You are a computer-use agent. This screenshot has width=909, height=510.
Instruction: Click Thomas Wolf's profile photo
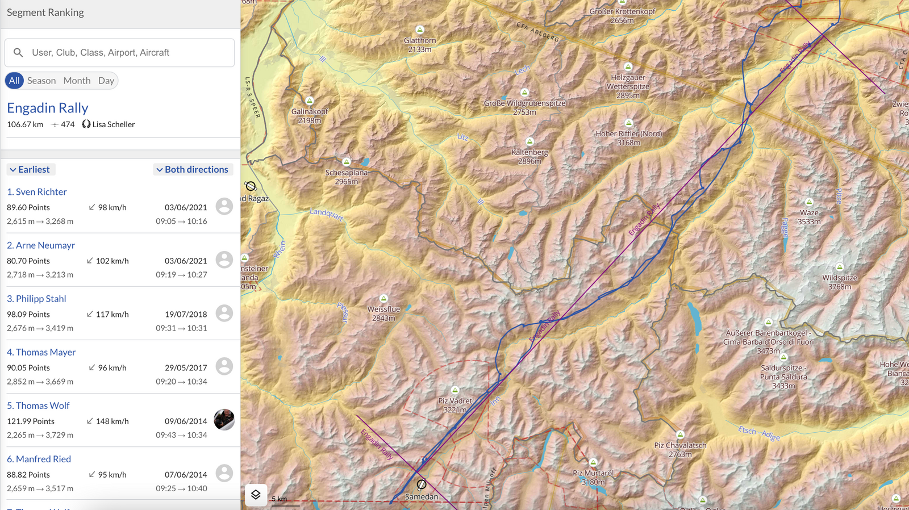point(224,420)
